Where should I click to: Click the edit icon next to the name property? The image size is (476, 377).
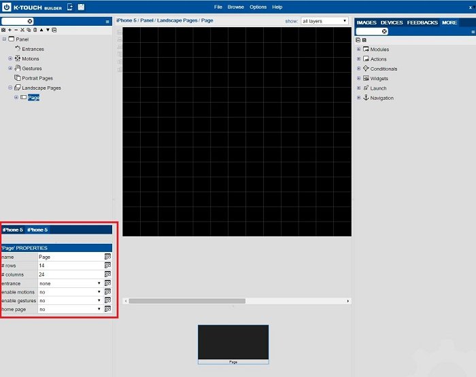click(107, 257)
